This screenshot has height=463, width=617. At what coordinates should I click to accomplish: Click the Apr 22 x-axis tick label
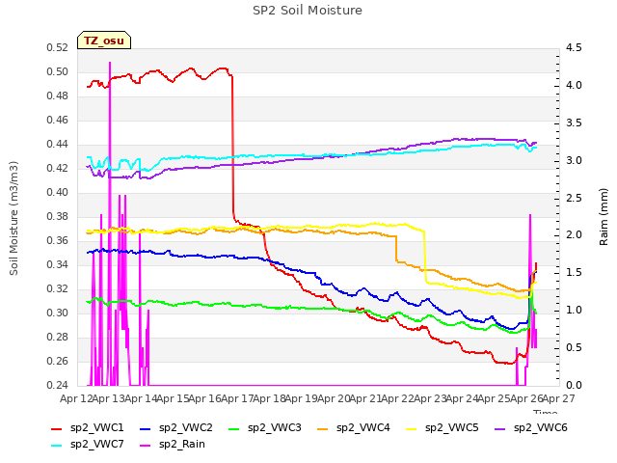click(x=396, y=398)
